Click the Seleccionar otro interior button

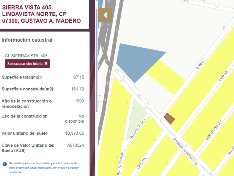pyautogui.click(x=27, y=64)
